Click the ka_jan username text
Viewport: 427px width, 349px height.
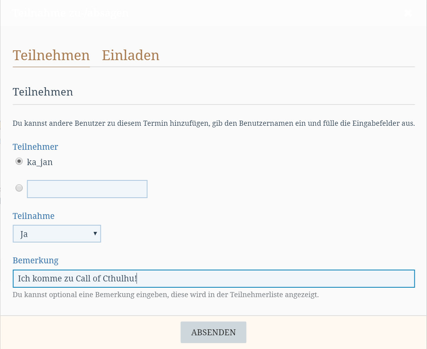tap(40, 162)
